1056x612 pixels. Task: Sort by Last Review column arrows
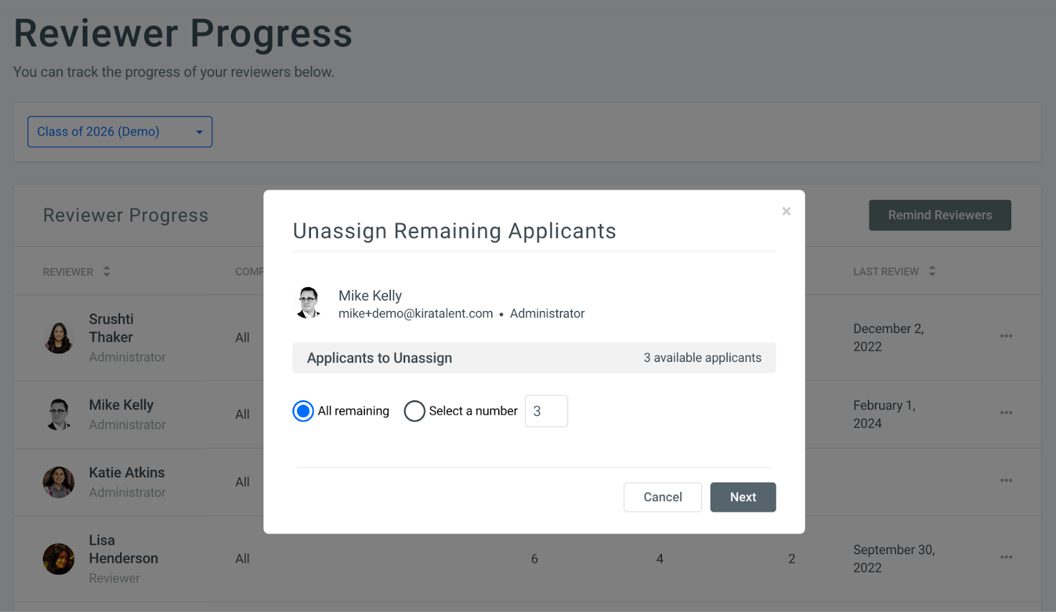click(932, 271)
